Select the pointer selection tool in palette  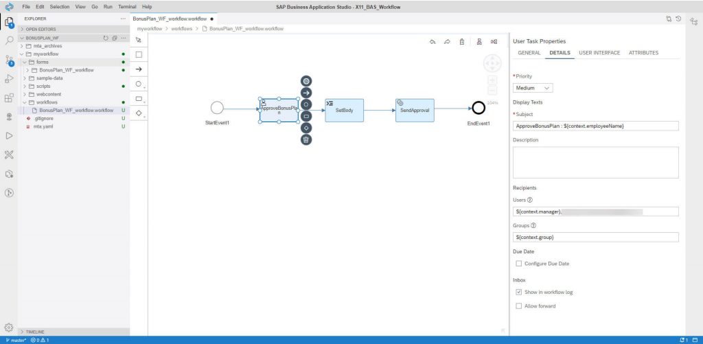(139, 40)
